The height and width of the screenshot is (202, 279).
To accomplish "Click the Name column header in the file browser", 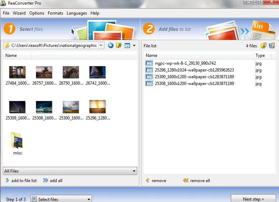I will point(17,55).
